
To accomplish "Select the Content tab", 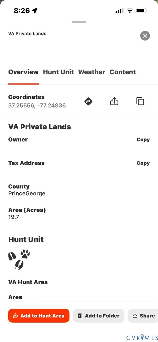I will [123, 72].
